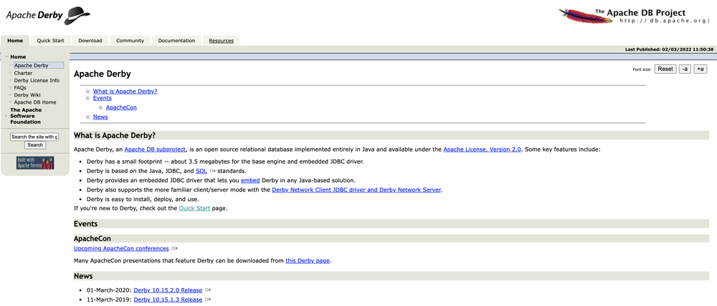Open the Download tab
This screenshot has width=717, height=306.
click(x=90, y=41)
